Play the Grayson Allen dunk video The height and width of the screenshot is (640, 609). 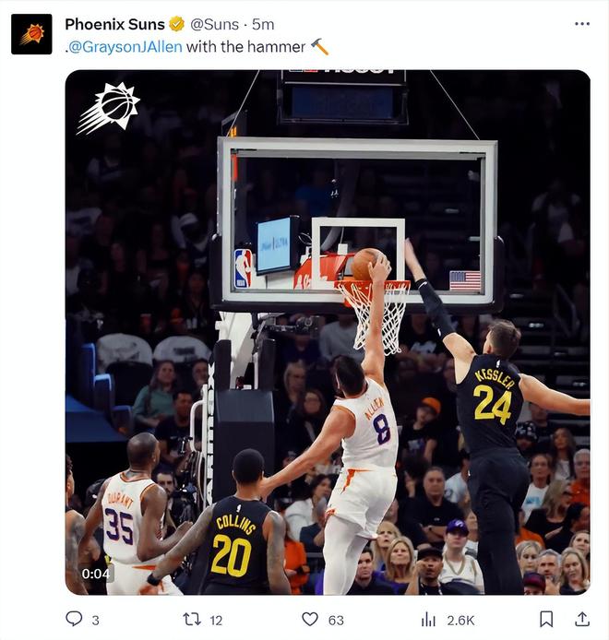327,332
